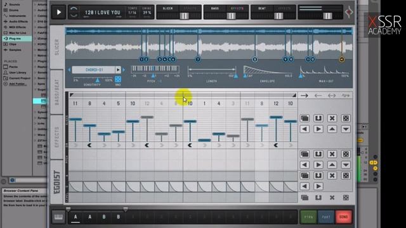Copy the pitch lane pattern
The width and height of the screenshot is (406, 228).
point(304,155)
